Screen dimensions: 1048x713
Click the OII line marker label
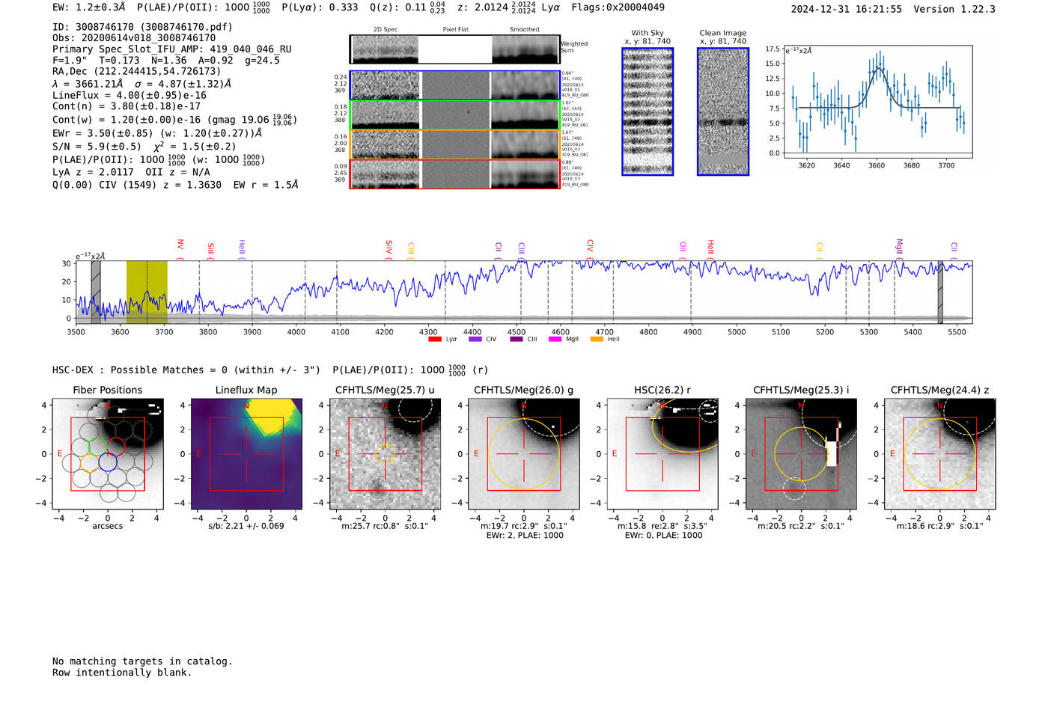(683, 247)
